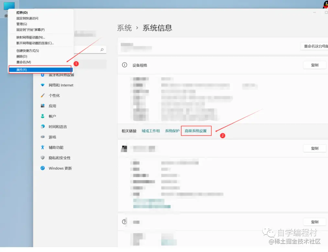Click the question mark support icon
This screenshot has width=328, height=252.
coord(124,222)
